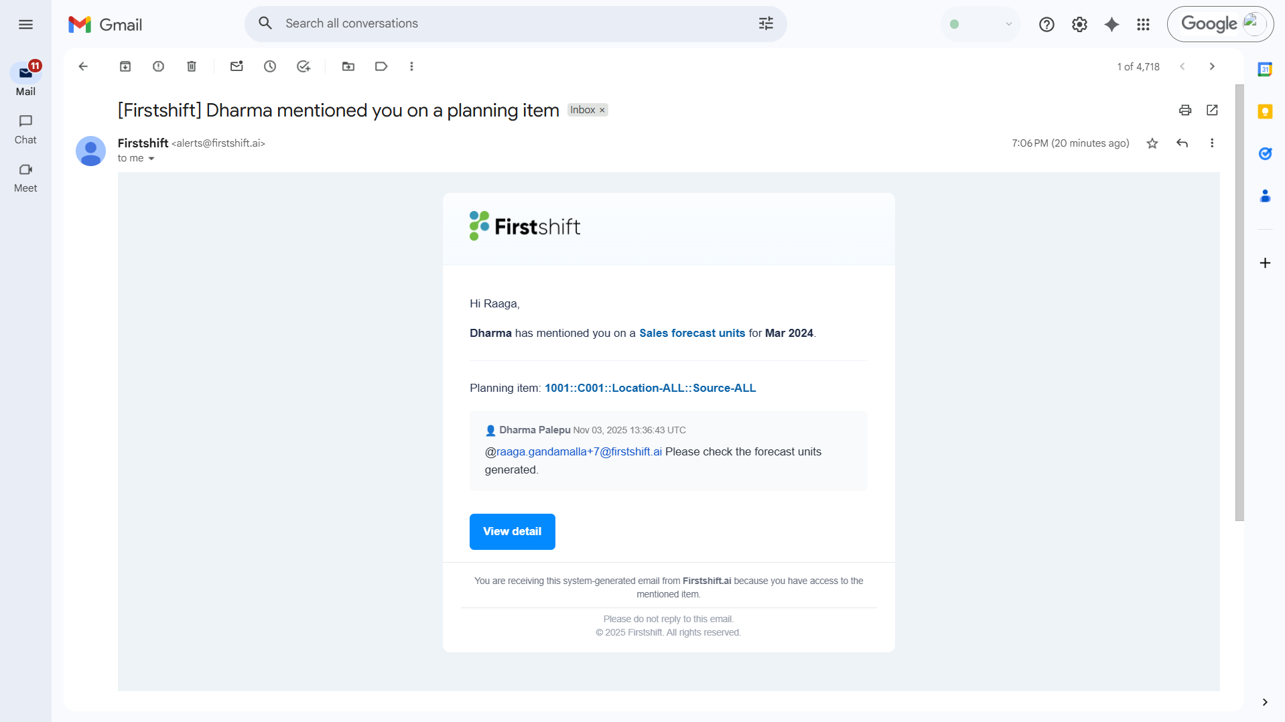The height and width of the screenshot is (722, 1285).
Task: Delete this email with the trash icon
Action: (192, 66)
